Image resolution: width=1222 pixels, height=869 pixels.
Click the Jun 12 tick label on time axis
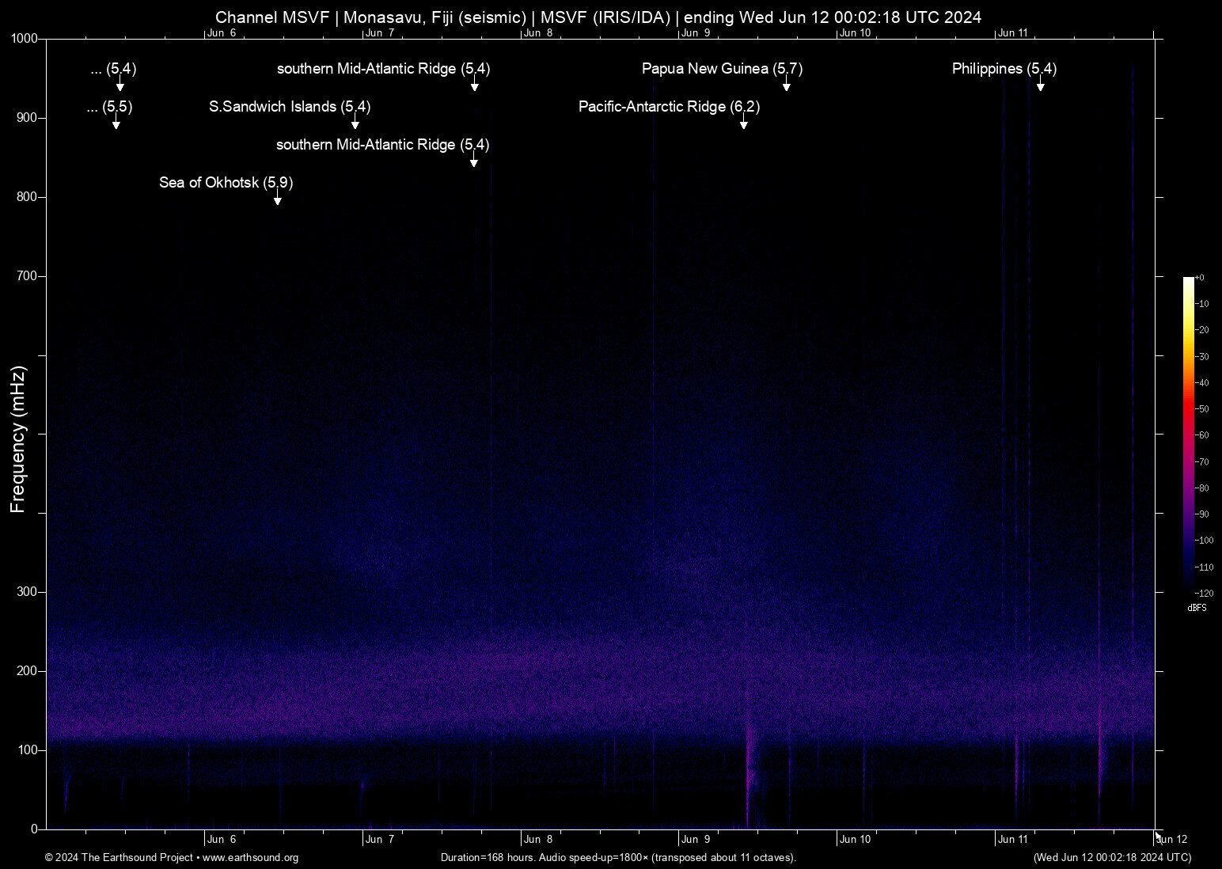tap(1173, 840)
